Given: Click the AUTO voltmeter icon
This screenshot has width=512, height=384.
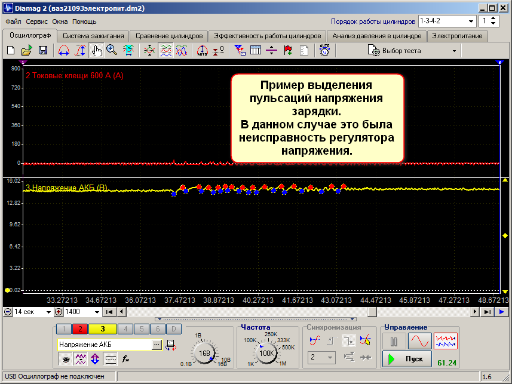Looking at the screenshot, I should point(324,50).
